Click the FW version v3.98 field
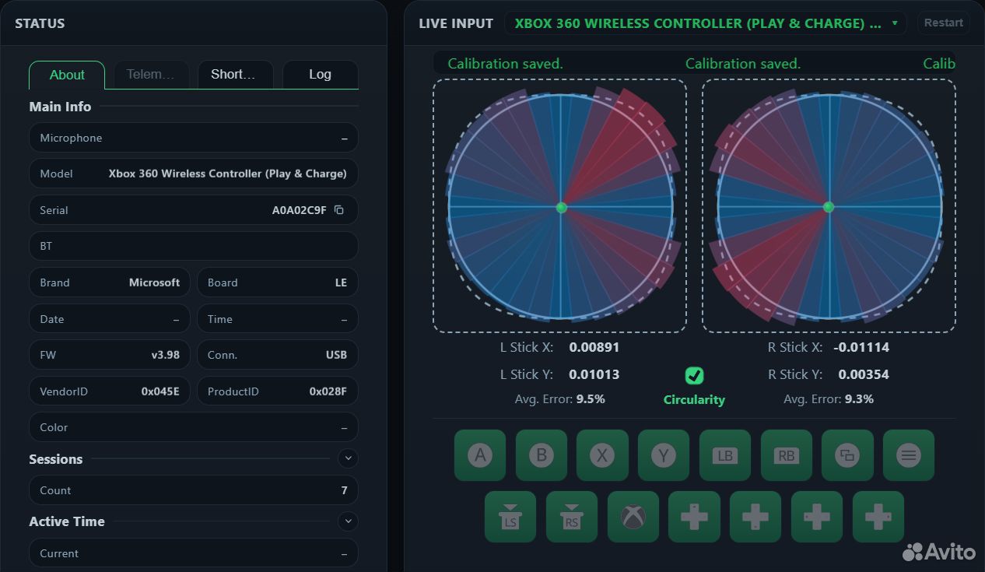 [x=110, y=355]
